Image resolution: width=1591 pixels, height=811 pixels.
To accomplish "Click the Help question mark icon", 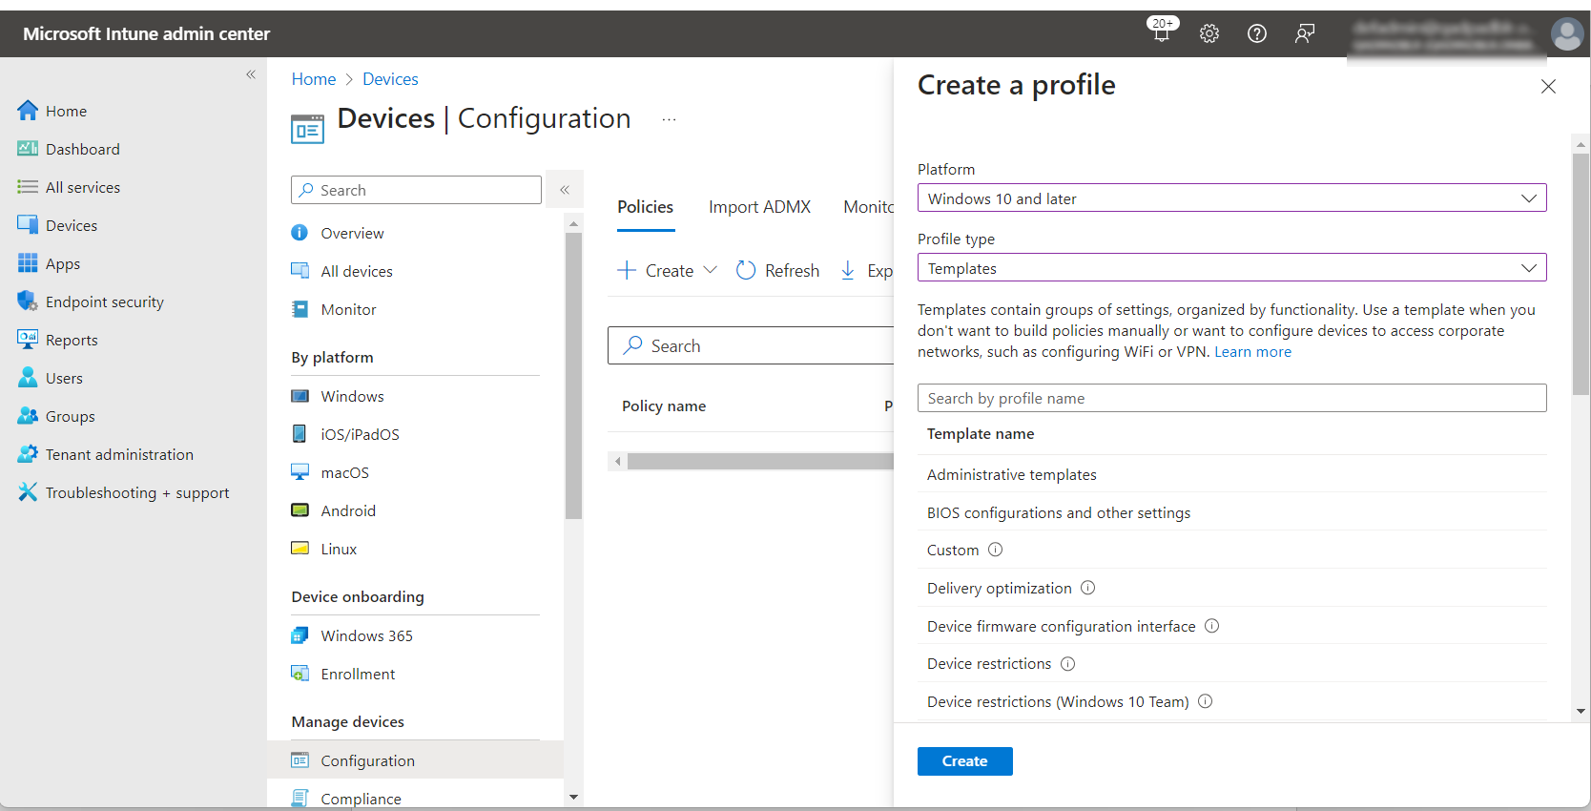I will 1257,33.
